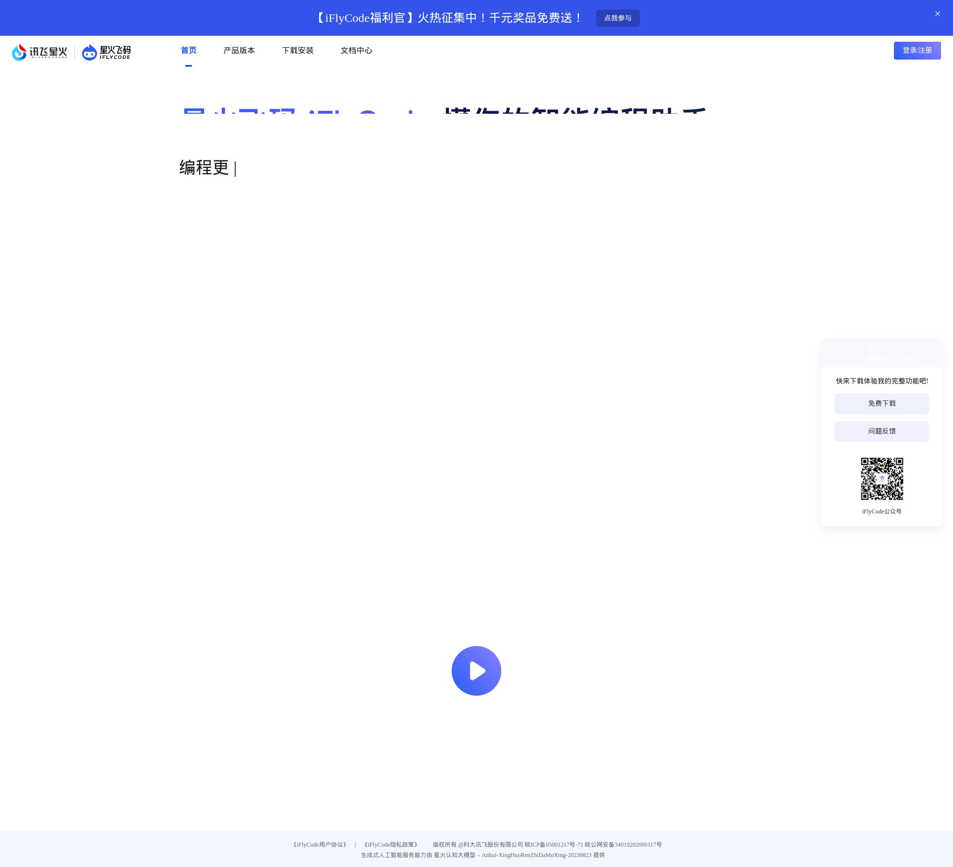Close the floating assistant greeting popup
This screenshot has height=867, width=953.
pyautogui.click(x=935, y=348)
